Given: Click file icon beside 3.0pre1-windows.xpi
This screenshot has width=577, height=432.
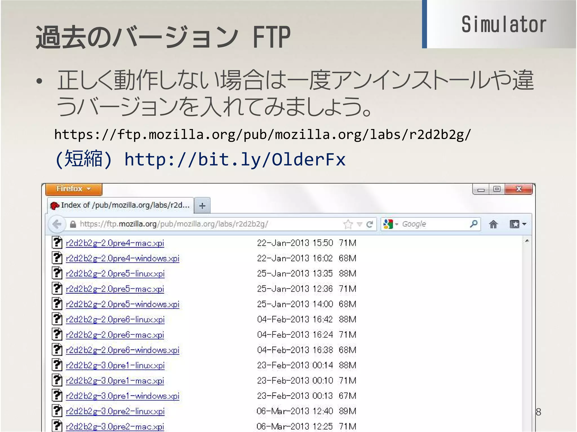Looking at the screenshot, I should (x=57, y=396).
